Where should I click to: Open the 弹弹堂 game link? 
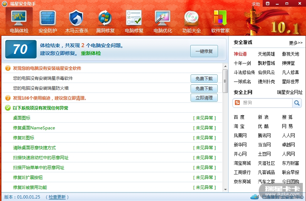point(289,63)
